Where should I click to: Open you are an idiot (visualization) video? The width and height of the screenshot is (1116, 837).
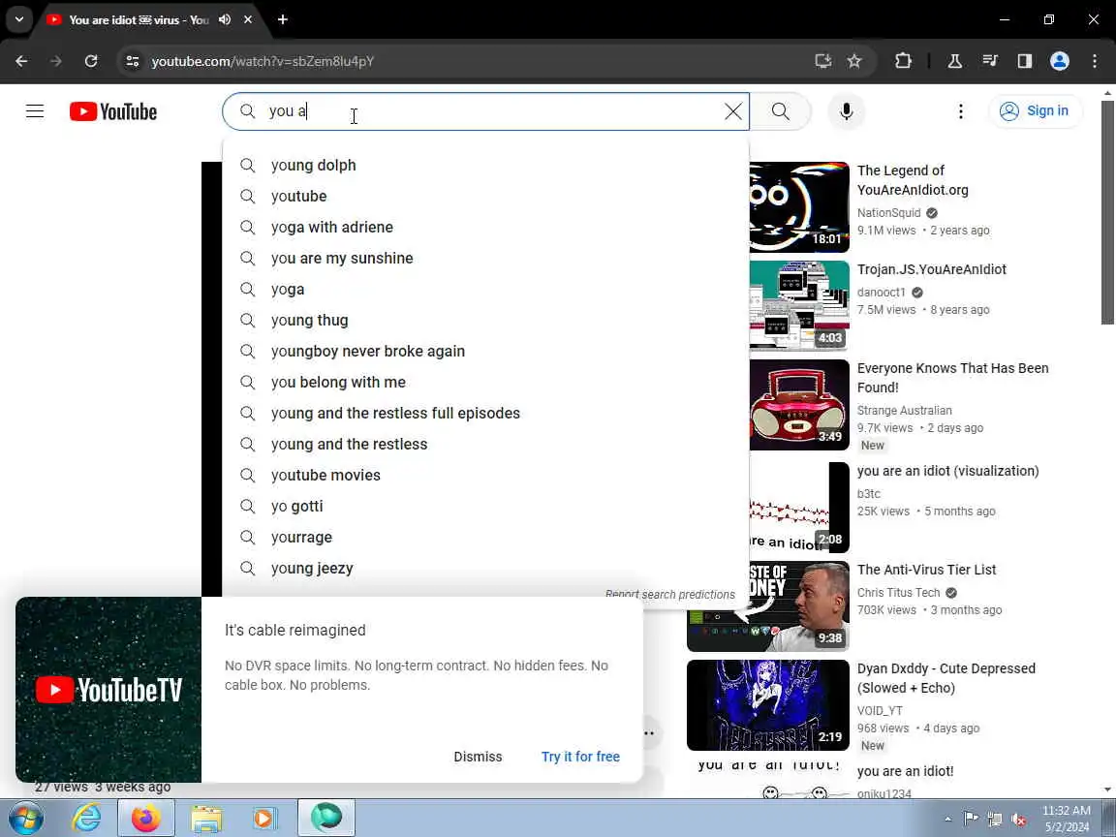coord(947,471)
